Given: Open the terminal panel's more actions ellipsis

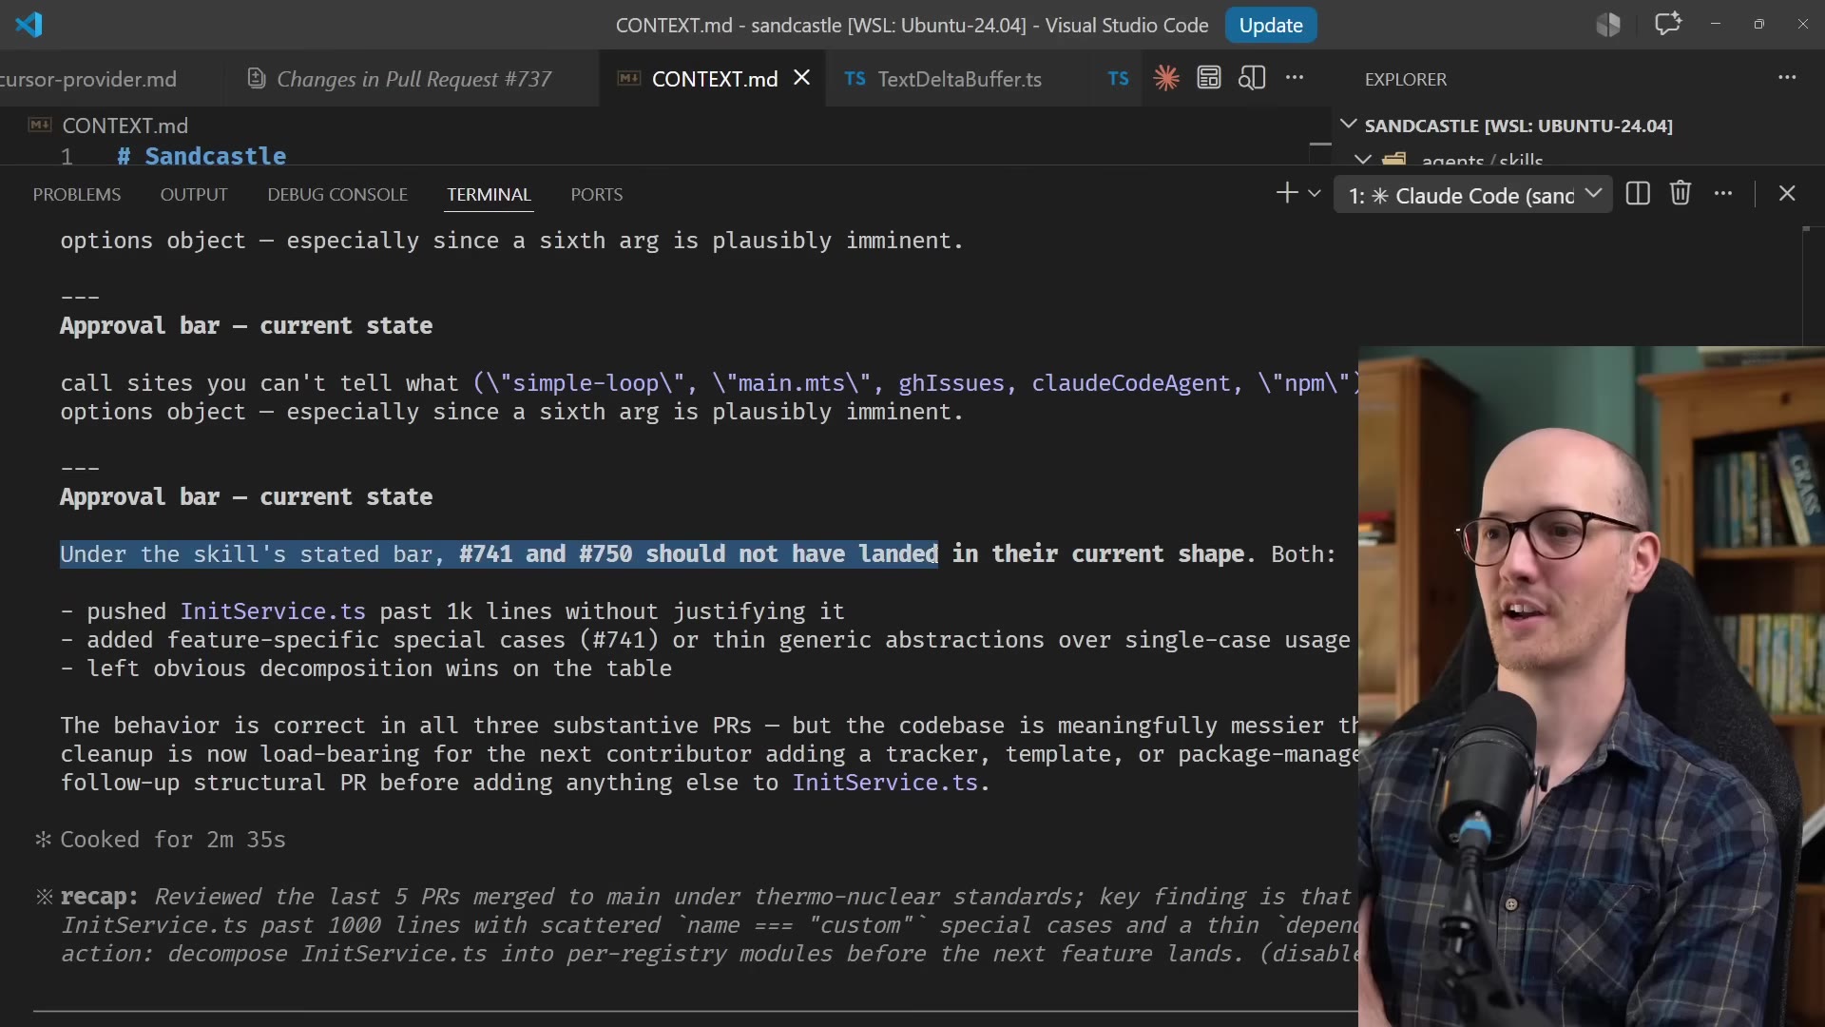Looking at the screenshot, I should click(x=1723, y=193).
